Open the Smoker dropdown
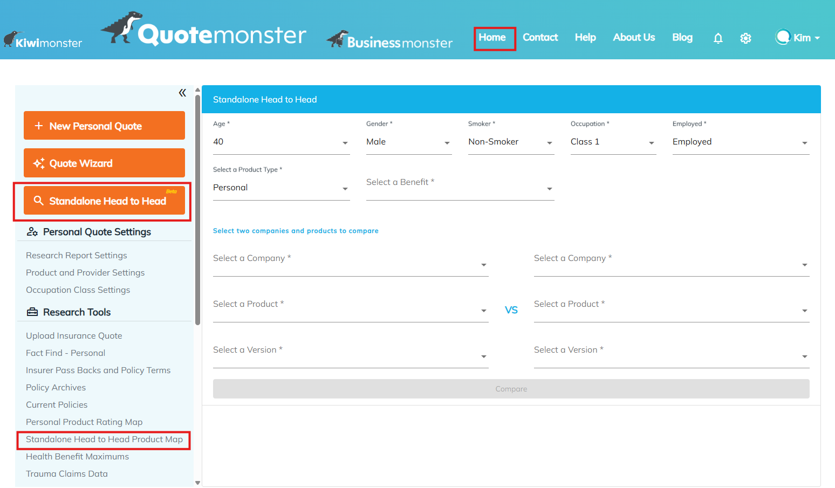The height and width of the screenshot is (488, 835). tap(511, 142)
